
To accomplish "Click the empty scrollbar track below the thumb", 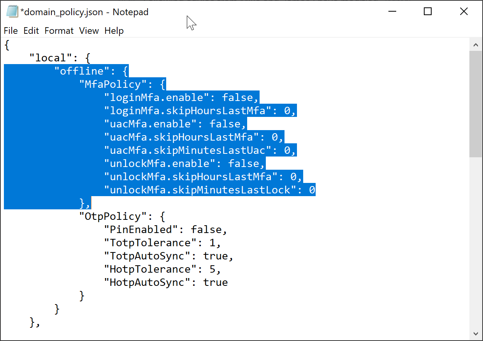I will pyautogui.click(x=476, y=241).
